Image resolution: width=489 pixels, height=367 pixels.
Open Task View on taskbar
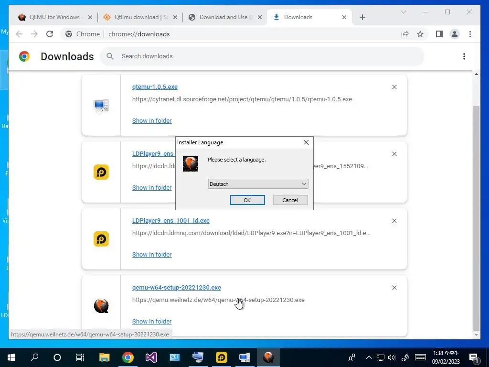[x=80, y=357]
